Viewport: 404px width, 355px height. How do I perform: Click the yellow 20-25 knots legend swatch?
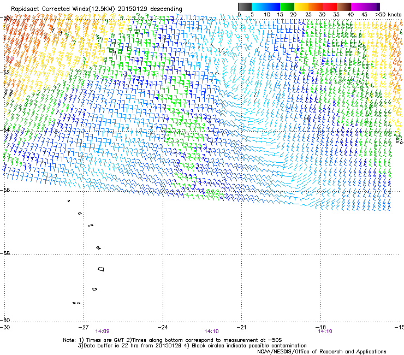coord(301,7)
